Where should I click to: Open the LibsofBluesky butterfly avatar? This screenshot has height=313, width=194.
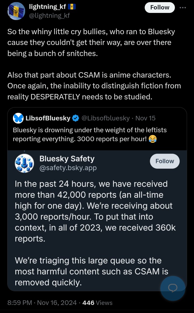point(18,118)
